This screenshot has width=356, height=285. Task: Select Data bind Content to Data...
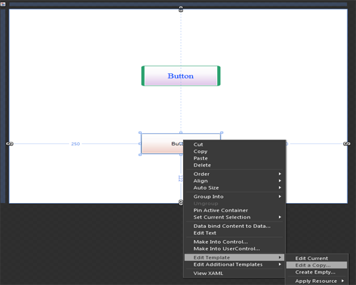click(234, 226)
